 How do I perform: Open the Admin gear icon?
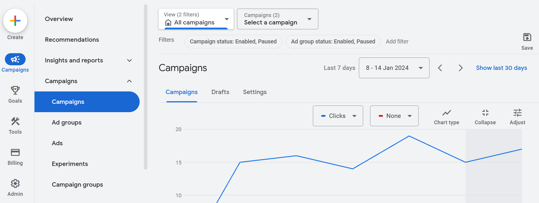point(15,183)
